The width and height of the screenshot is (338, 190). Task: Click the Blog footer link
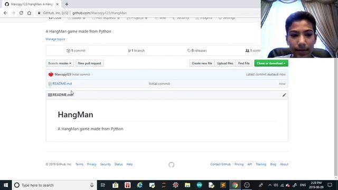[273, 164]
